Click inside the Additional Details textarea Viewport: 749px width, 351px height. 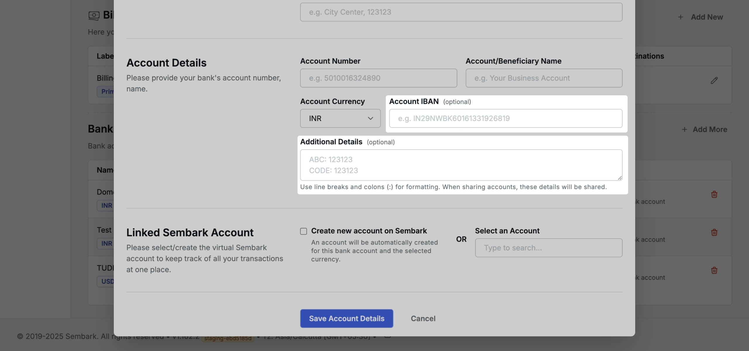coord(461,165)
